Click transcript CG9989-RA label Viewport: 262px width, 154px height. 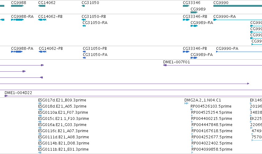click(x=202, y=23)
